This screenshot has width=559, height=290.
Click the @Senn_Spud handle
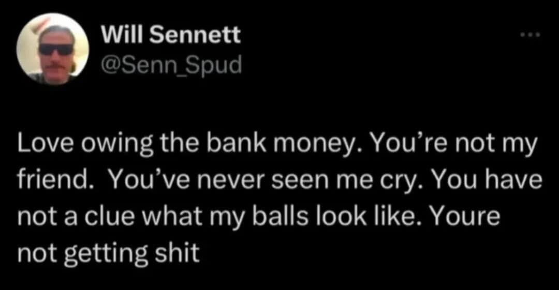pyautogui.click(x=171, y=66)
